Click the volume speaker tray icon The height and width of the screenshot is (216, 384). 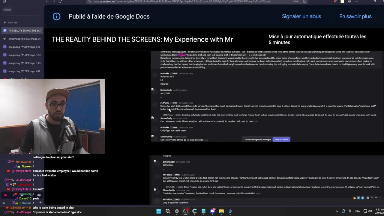pyautogui.click(x=370, y=211)
